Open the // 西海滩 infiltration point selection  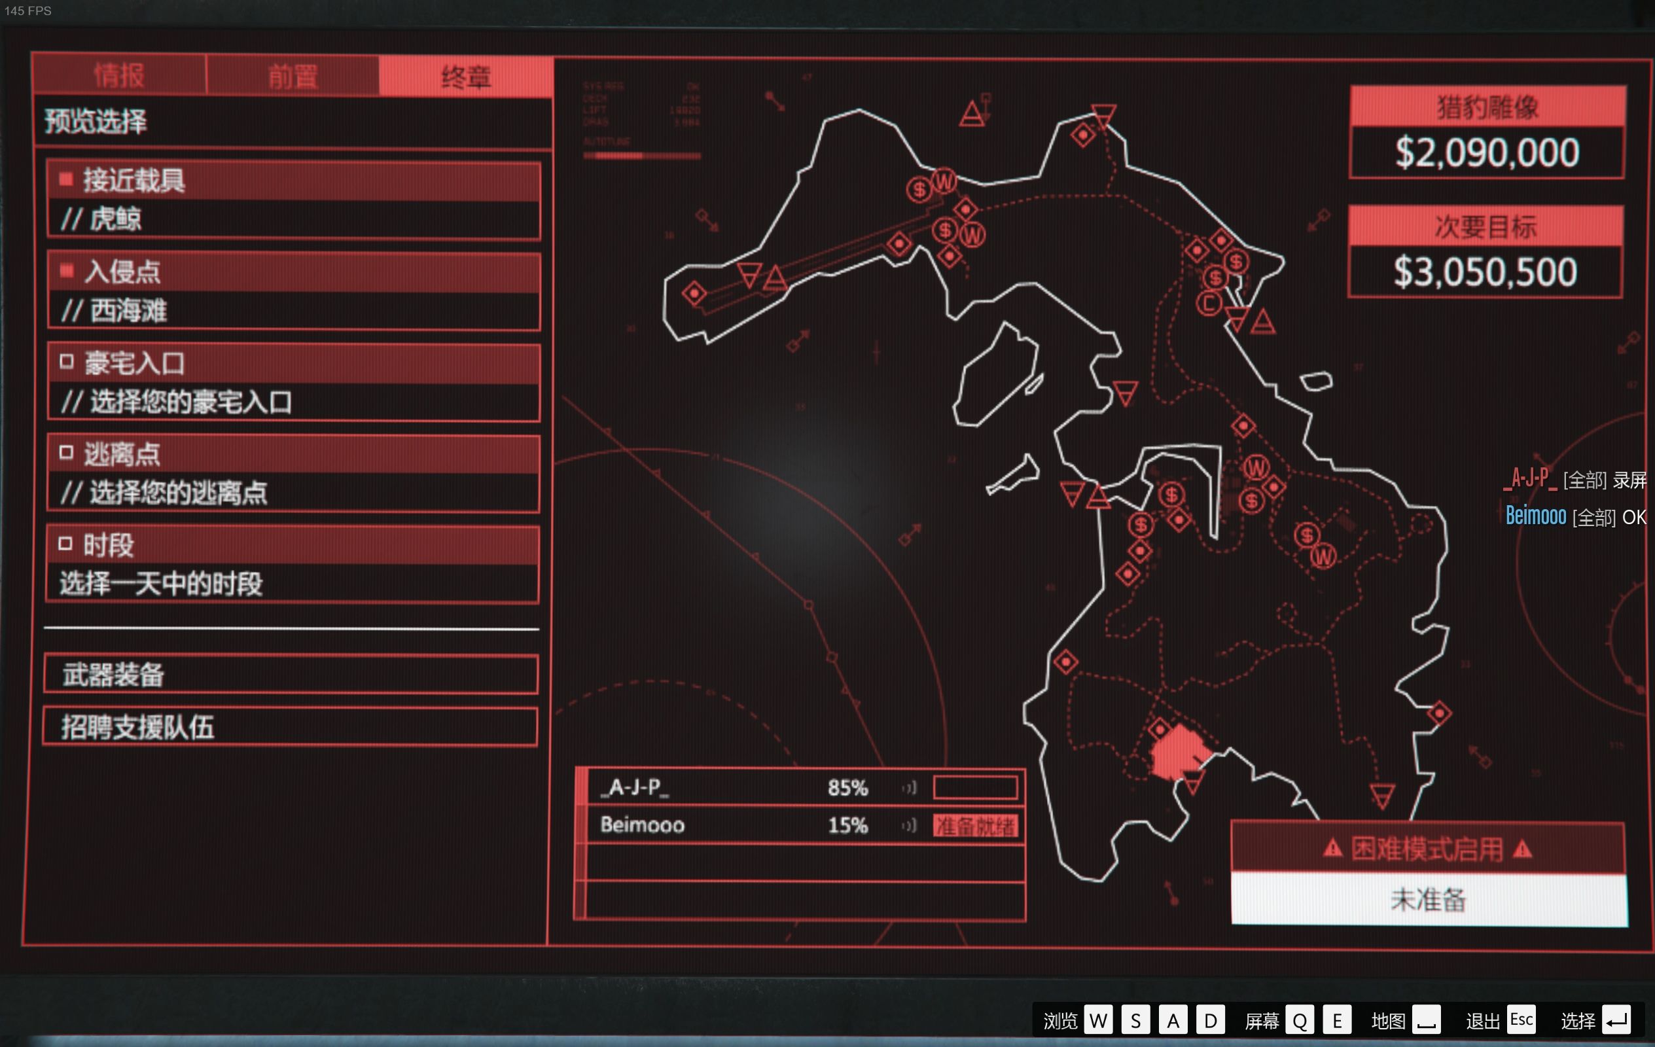pyautogui.click(x=294, y=311)
